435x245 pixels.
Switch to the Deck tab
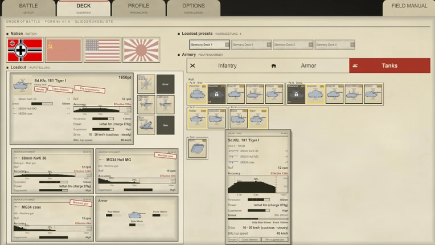84,8
